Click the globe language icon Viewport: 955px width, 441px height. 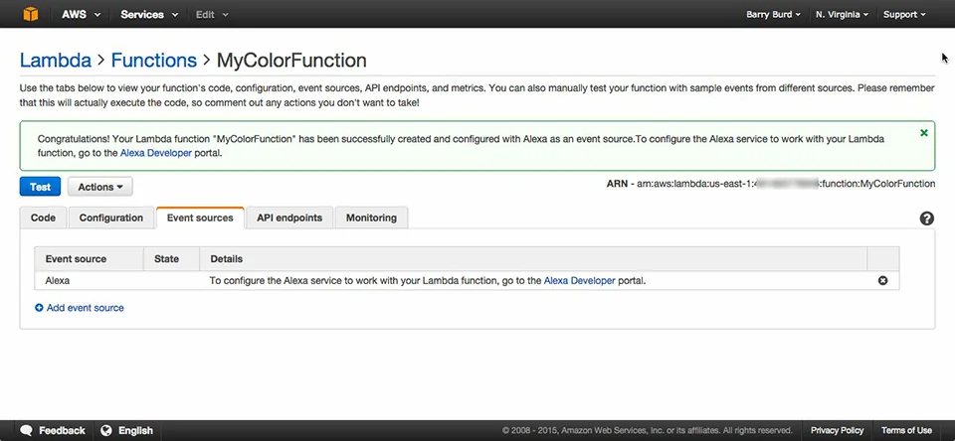tap(106, 430)
